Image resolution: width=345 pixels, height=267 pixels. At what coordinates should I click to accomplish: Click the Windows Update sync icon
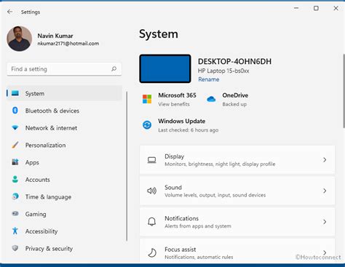pyautogui.click(x=147, y=125)
